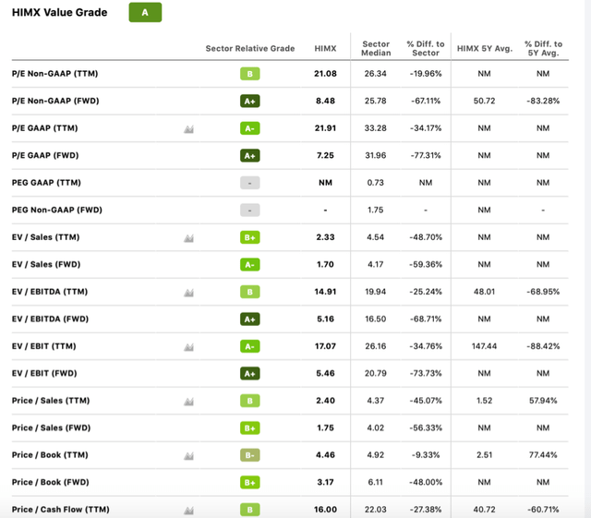Select the EV / Sales (FWD) row label

click(x=46, y=265)
